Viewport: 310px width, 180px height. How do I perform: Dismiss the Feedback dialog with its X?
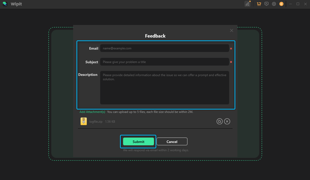click(x=231, y=30)
